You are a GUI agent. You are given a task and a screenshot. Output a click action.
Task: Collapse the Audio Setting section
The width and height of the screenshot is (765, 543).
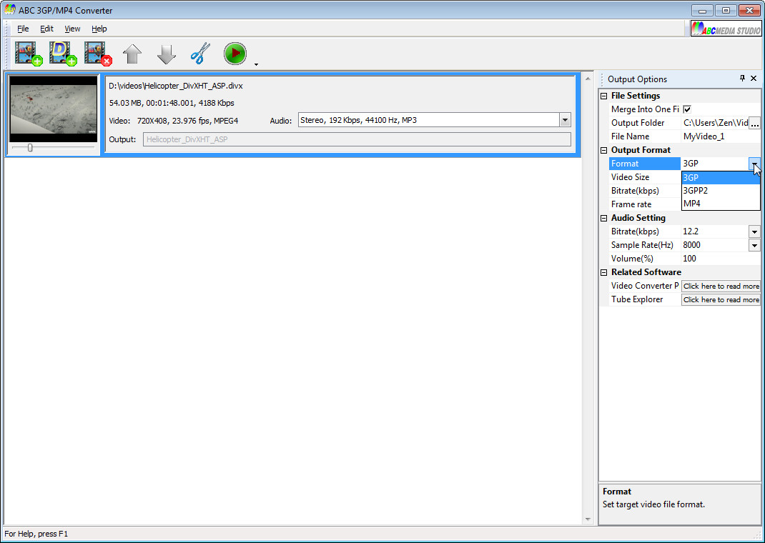tap(604, 218)
